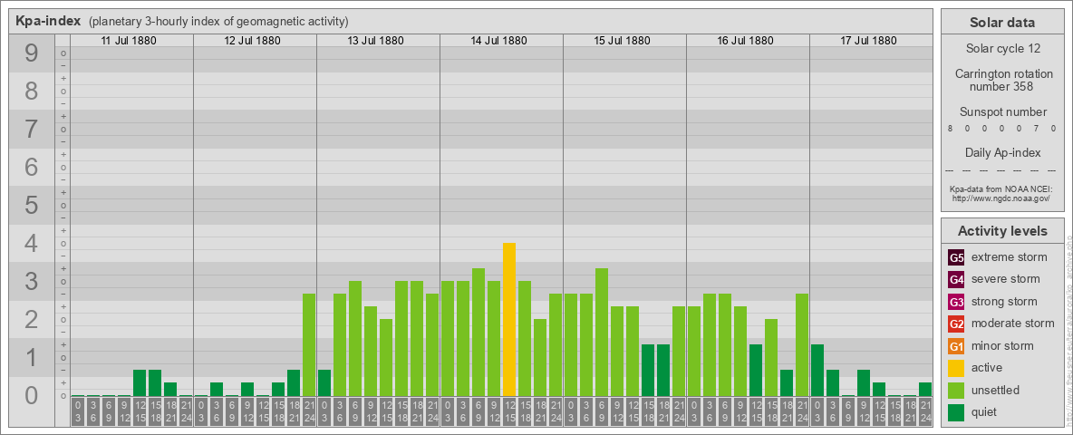The width and height of the screenshot is (1073, 435).
Task: Click the 13 Jul 0-3 quiet bar
Action: (x=324, y=383)
